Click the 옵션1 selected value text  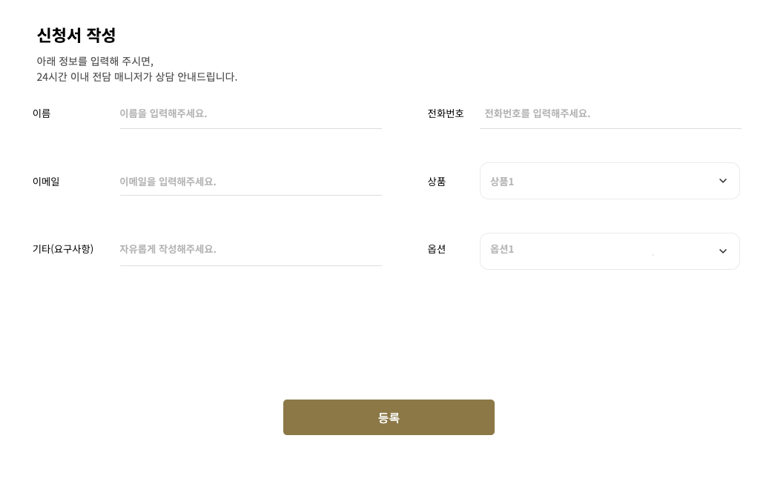coord(502,249)
